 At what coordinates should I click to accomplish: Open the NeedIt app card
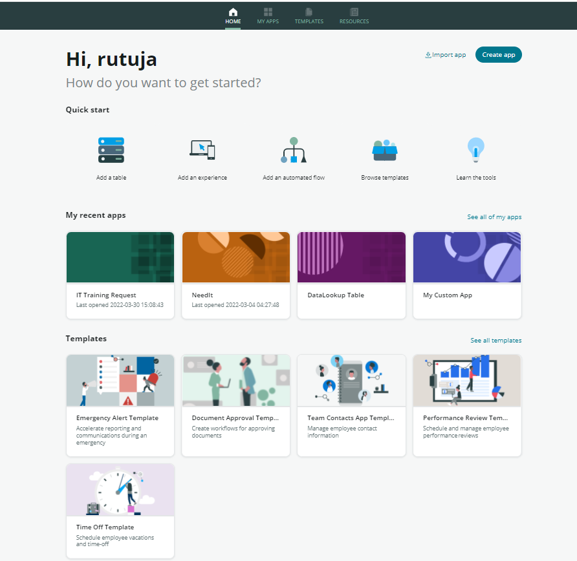[235, 275]
